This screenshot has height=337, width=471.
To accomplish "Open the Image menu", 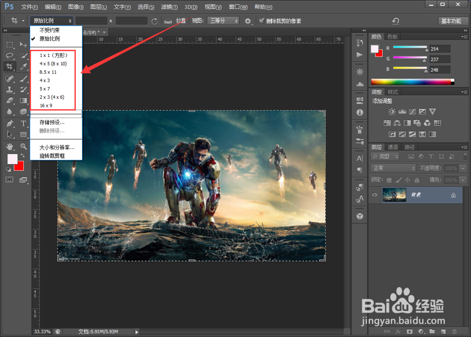I will tap(76, 7).
